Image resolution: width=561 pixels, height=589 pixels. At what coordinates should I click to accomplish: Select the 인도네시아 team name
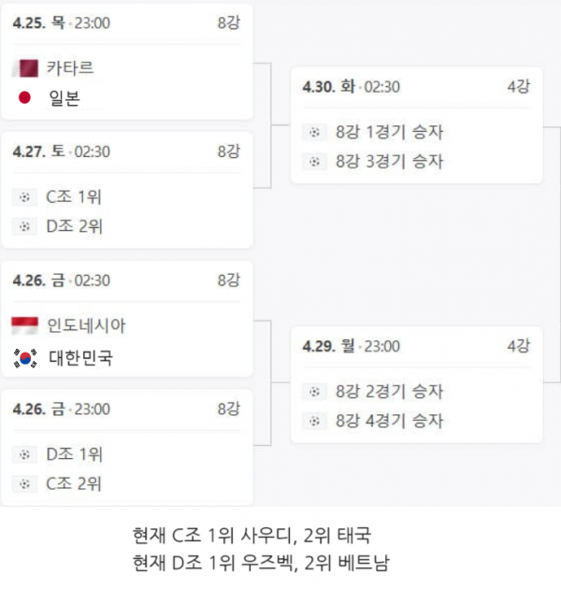click(x=86, y=325)
